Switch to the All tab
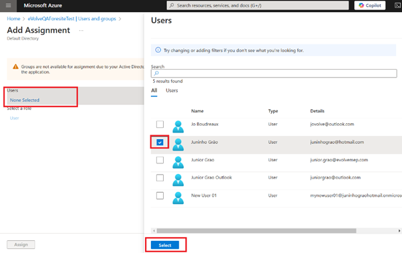This screenshot has height=253, width=402. click(x=154, y=90)
